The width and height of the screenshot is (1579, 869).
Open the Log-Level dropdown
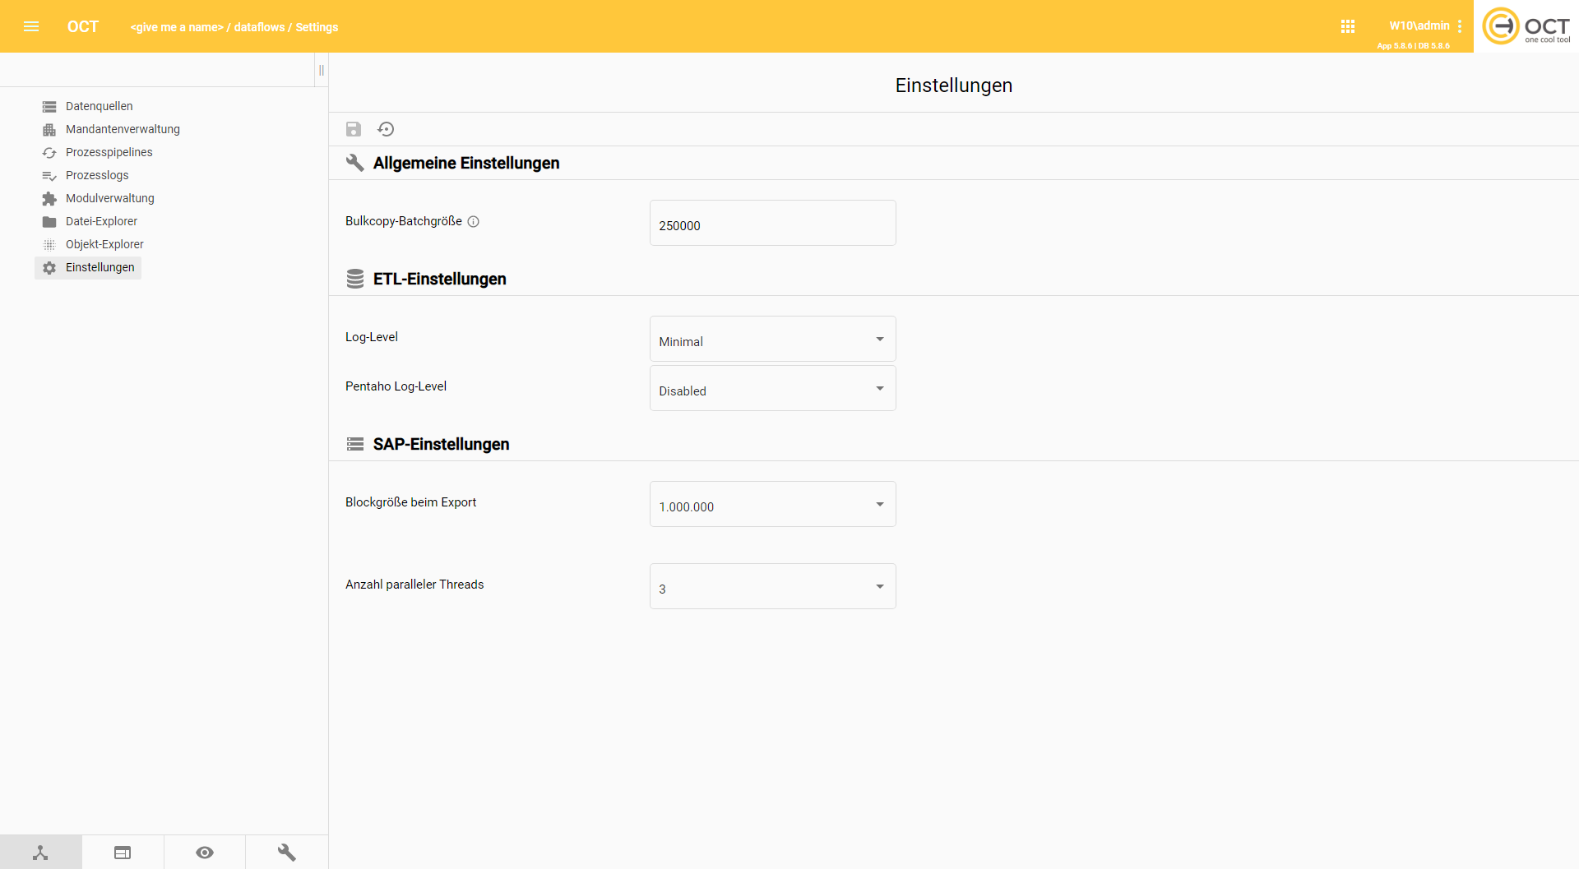(878, 338)
